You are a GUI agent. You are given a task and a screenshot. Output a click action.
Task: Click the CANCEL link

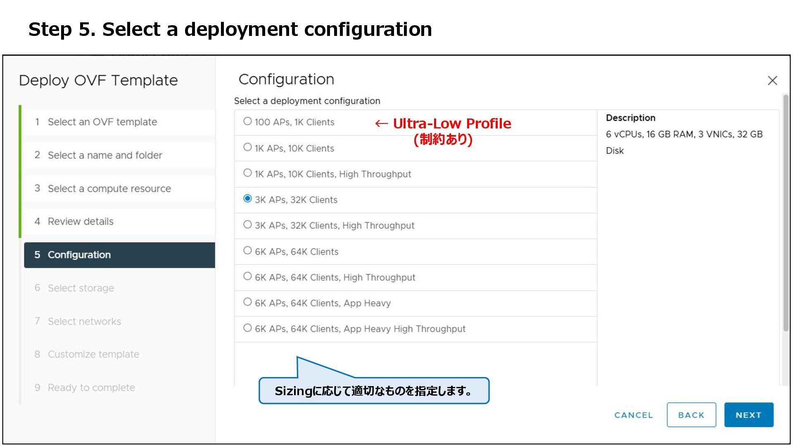click(x=633, y=415)
